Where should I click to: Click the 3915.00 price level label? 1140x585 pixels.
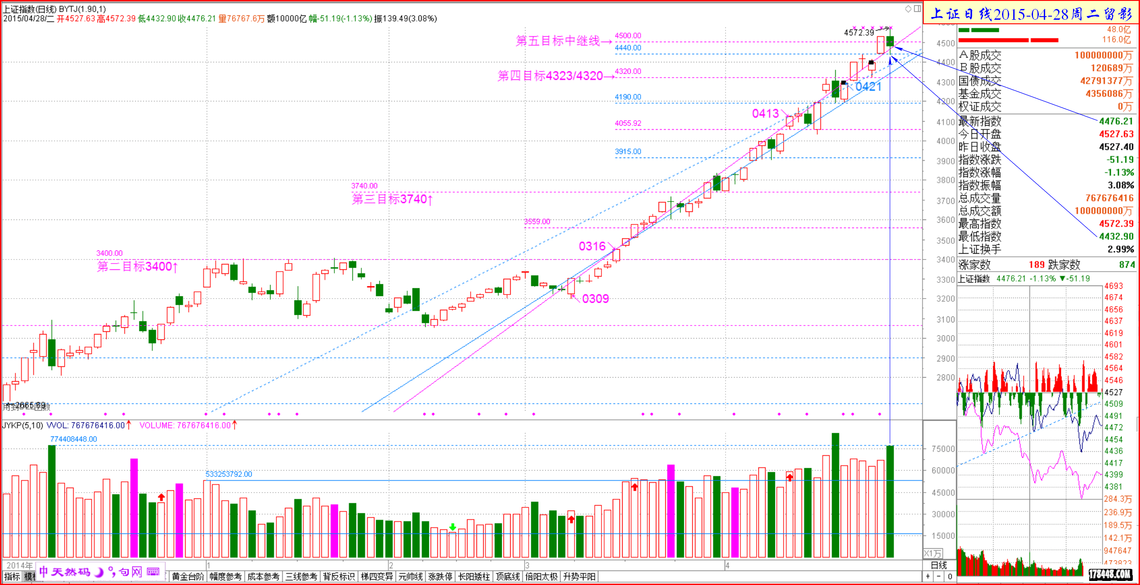pyautogui.click(x=628, y=151)
